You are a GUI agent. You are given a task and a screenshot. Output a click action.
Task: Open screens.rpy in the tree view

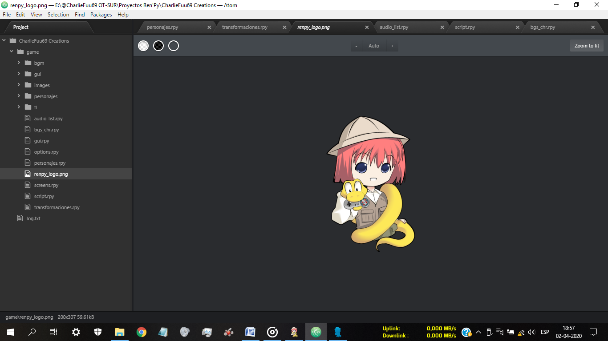pos(46,185)
